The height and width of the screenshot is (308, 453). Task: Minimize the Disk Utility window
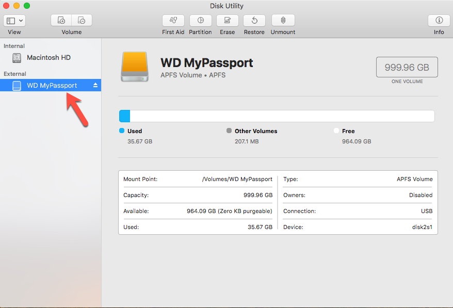click(x=17, y=6)
